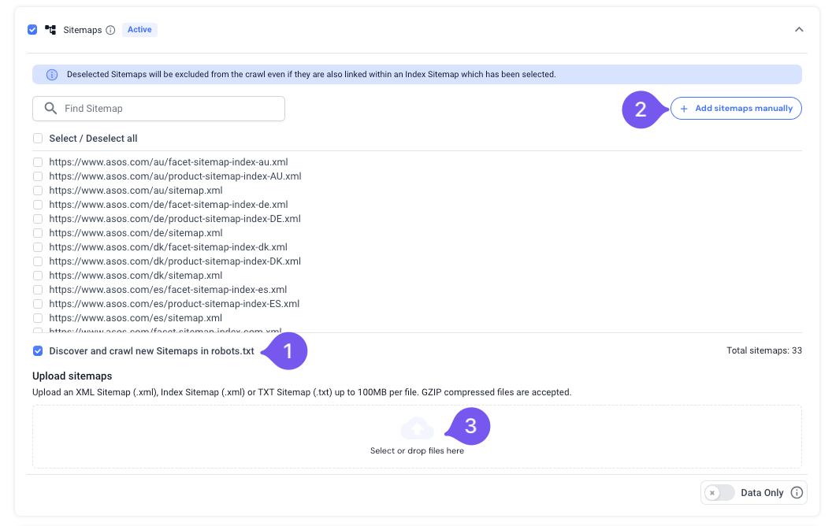832x526 pixels.
Task: Check de/product-sitemap-index-DE.xml checkbox
Action: [38, 219]
